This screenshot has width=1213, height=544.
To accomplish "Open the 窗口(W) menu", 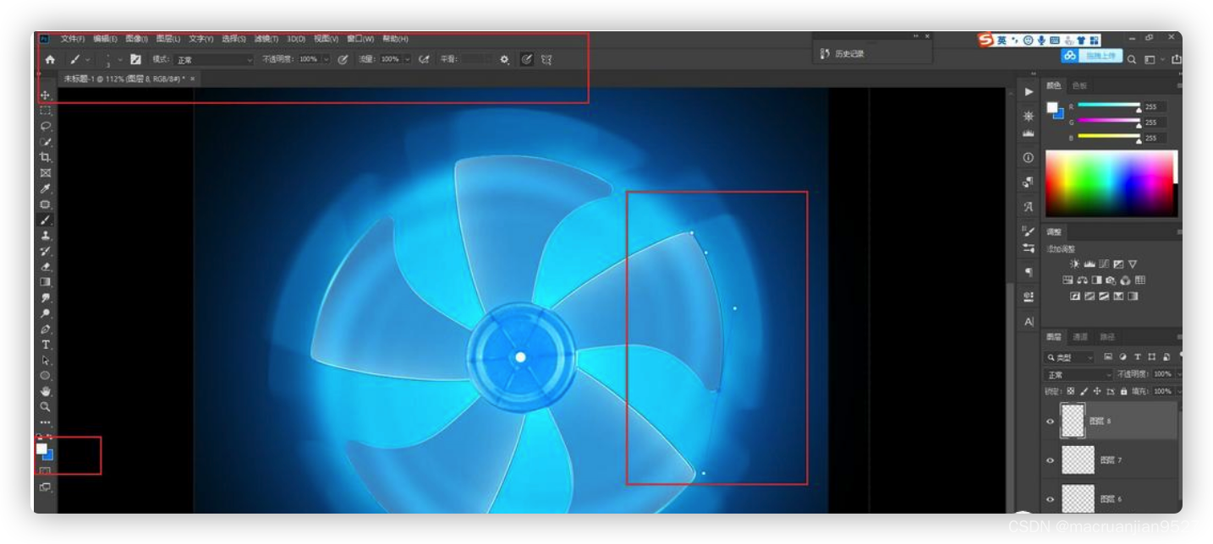I will point(360,39).
